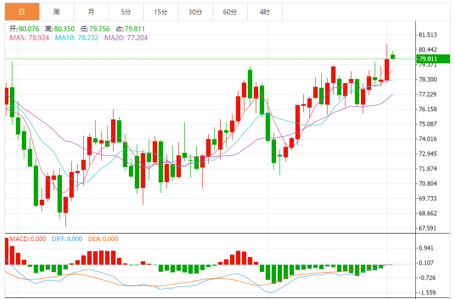Open the 4时 interval tab
Screen dimensions: 455x299
[x=265, y=12]
